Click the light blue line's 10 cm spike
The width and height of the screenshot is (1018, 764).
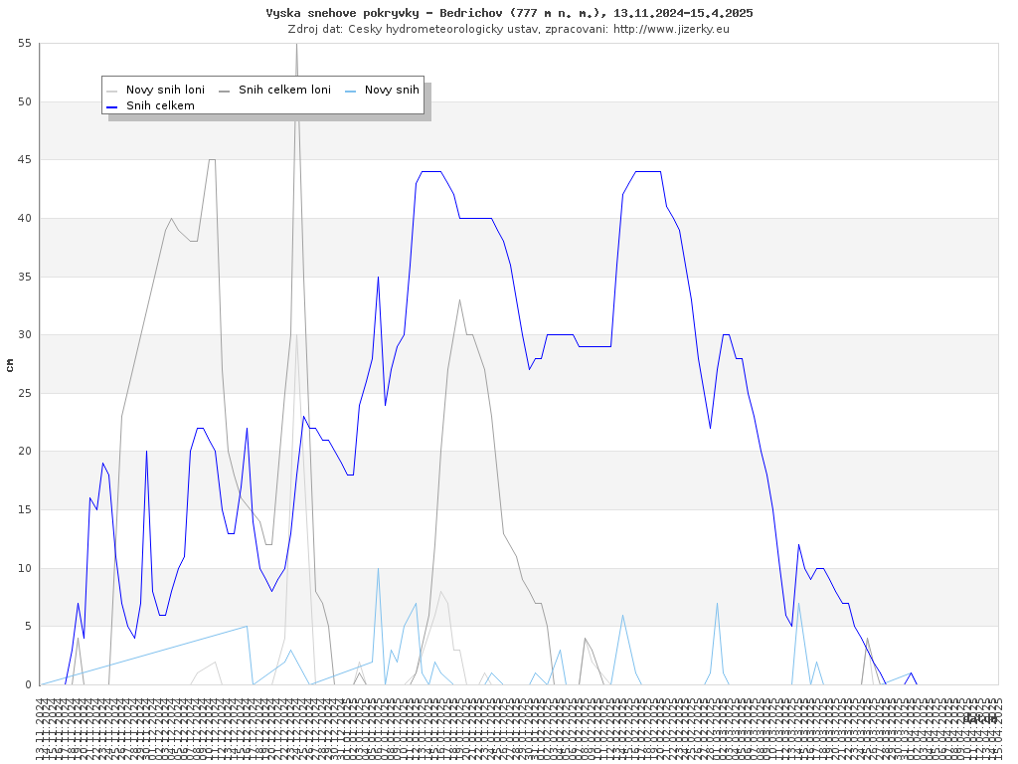pos(378,568)
